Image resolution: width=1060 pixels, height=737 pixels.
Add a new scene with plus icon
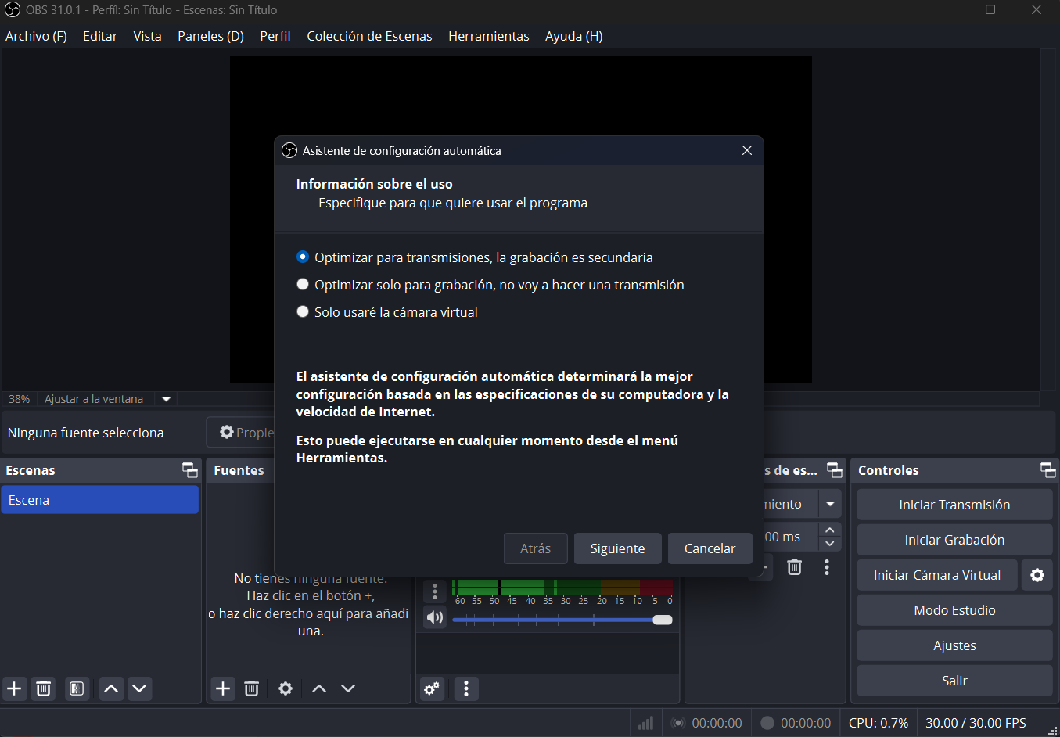click(15, 688)
